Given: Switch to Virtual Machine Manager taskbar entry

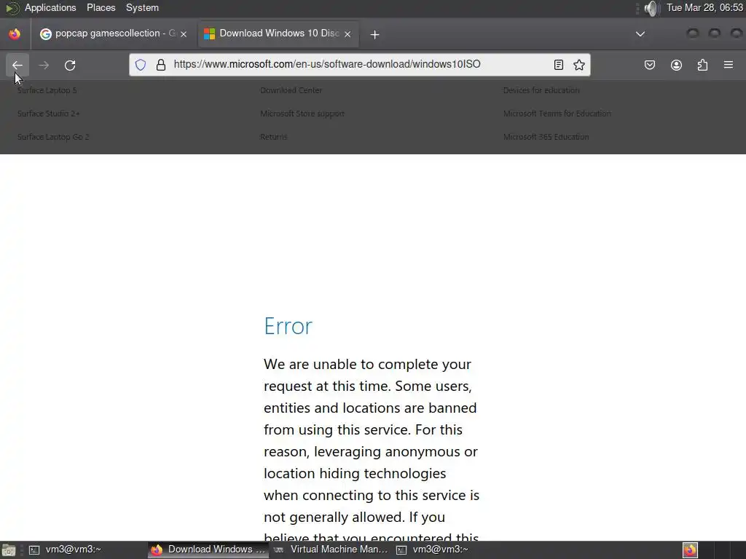Looking at the screenshot, I should (x=331, y=550).
